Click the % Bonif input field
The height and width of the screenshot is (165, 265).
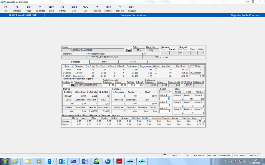point(140,85)
